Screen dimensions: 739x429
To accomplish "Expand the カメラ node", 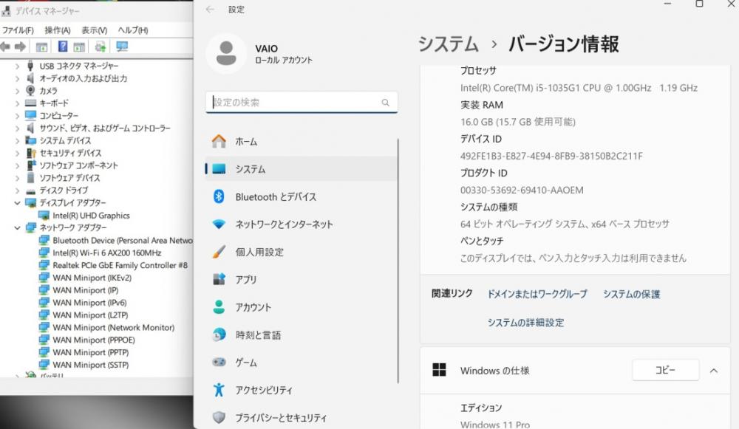I will [18, 91].
